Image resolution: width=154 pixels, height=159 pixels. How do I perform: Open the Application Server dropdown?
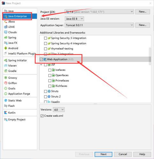point(99,25)
